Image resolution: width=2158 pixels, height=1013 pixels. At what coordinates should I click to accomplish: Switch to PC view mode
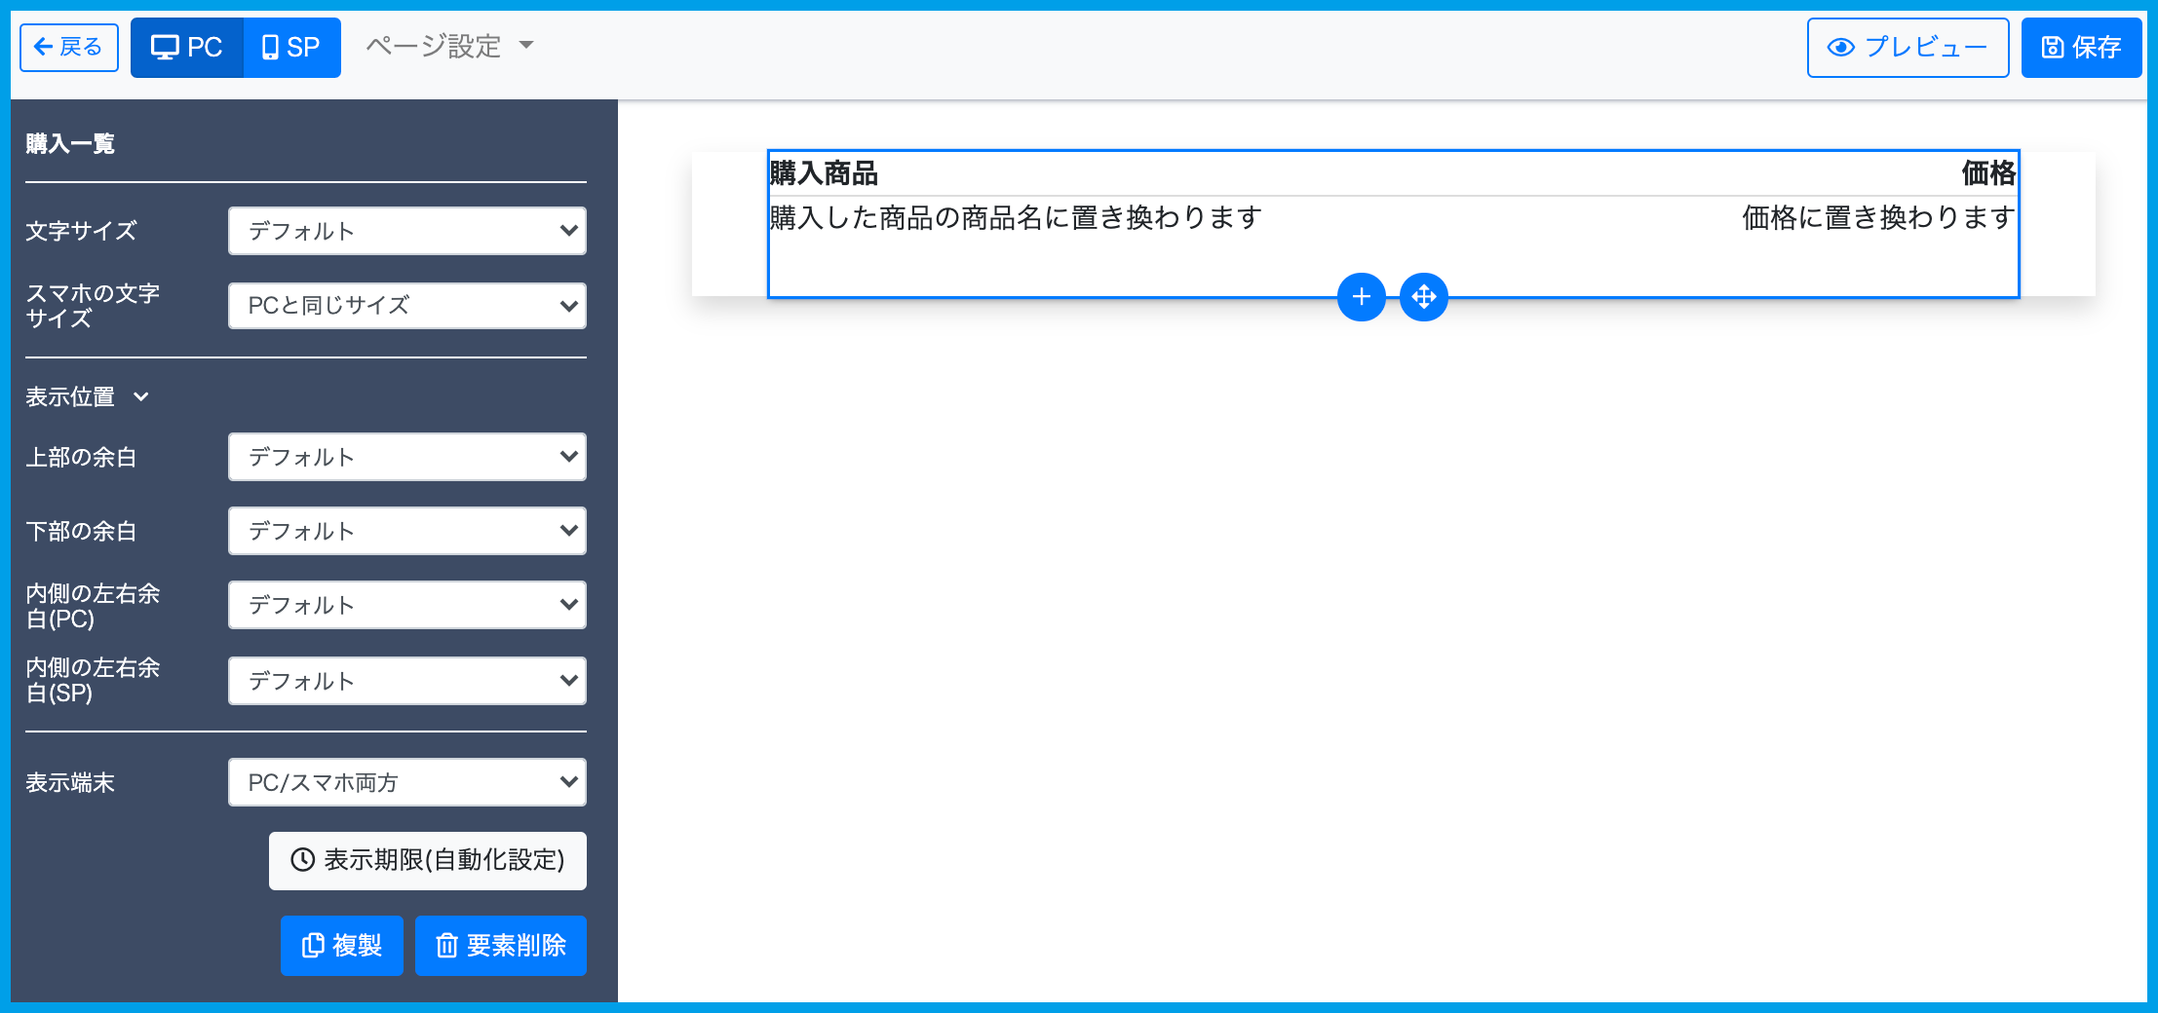point(187,48)
